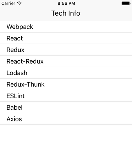Select the JavaScript linter library row
The image size is (132, 154).
click(x=66, y=96)
